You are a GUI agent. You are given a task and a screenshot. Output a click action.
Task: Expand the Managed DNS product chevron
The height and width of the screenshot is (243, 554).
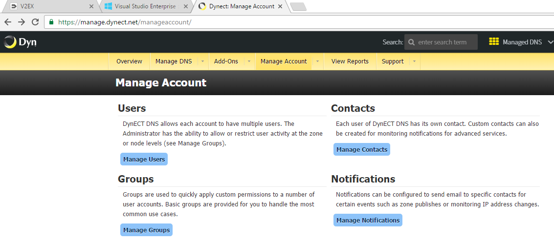click(550, 42)
